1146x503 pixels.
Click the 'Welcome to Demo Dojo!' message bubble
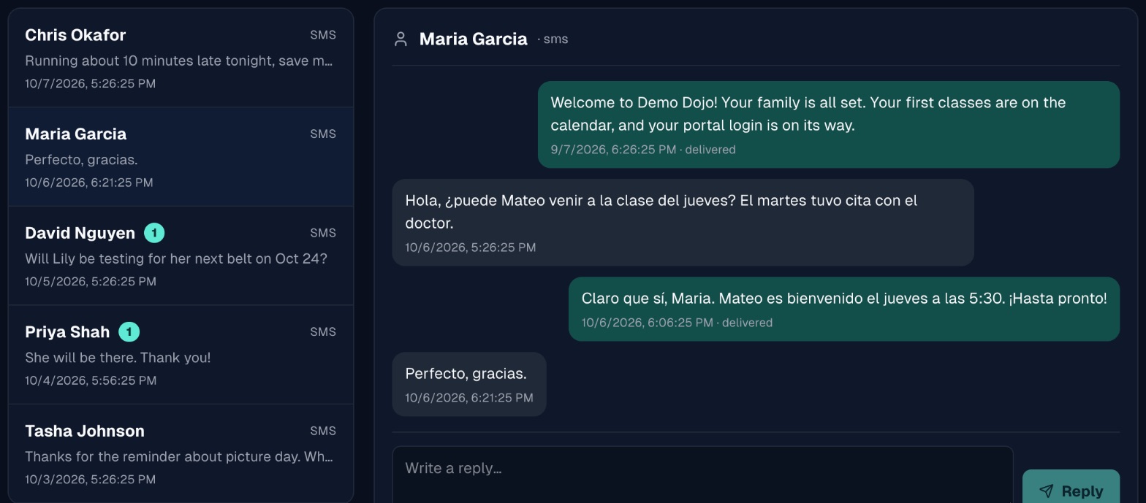coord(829,125)
